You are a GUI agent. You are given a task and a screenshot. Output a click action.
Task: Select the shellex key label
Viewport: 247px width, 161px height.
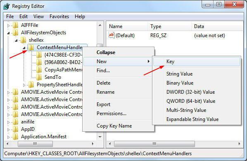(x=36, y=40)
